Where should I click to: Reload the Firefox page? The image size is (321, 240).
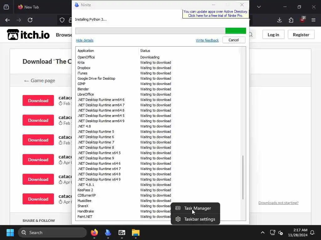point(30,20)
